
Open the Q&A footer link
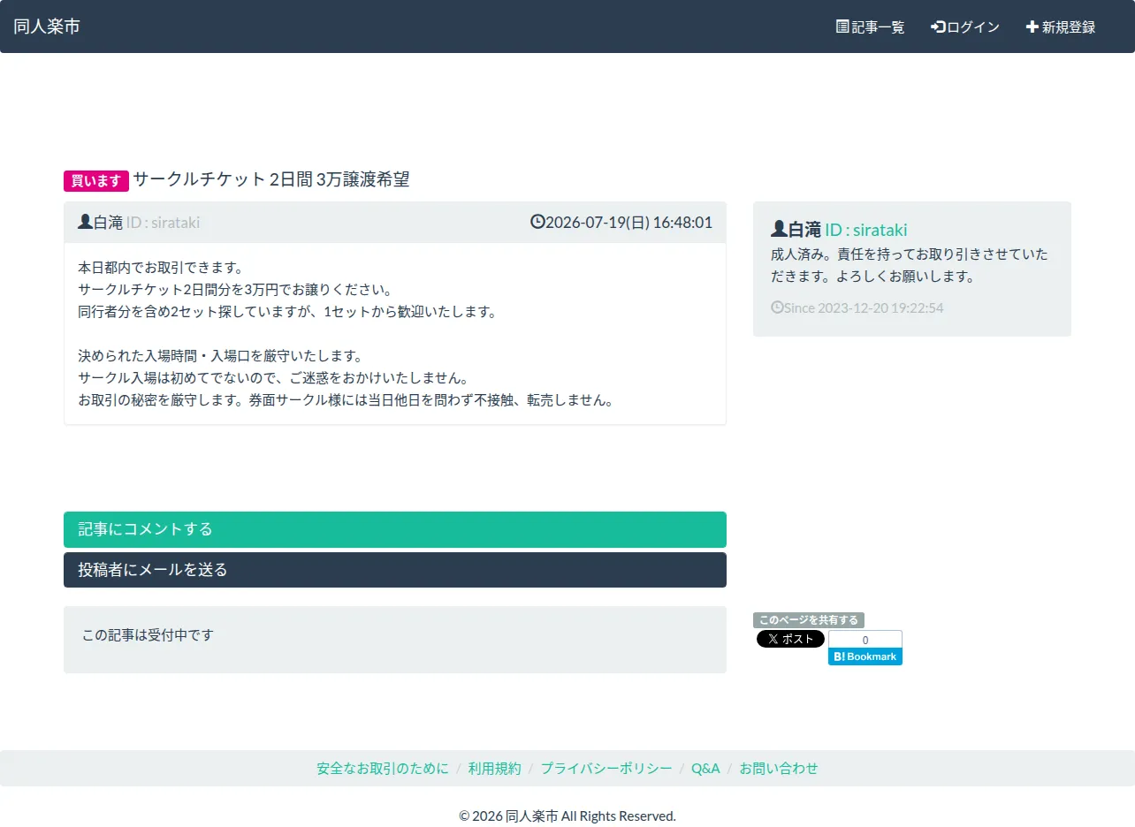[705, 768]
